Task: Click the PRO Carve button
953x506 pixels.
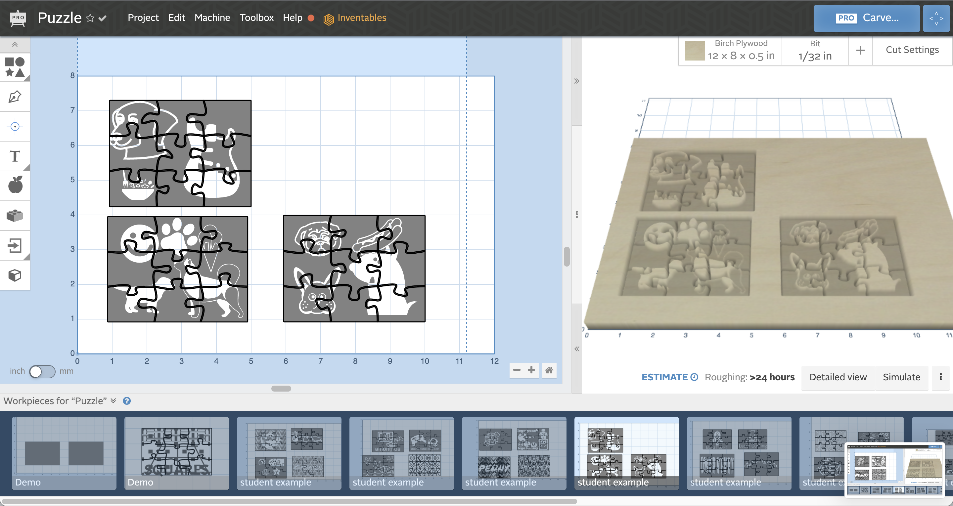Action: (x=866, y=18)
